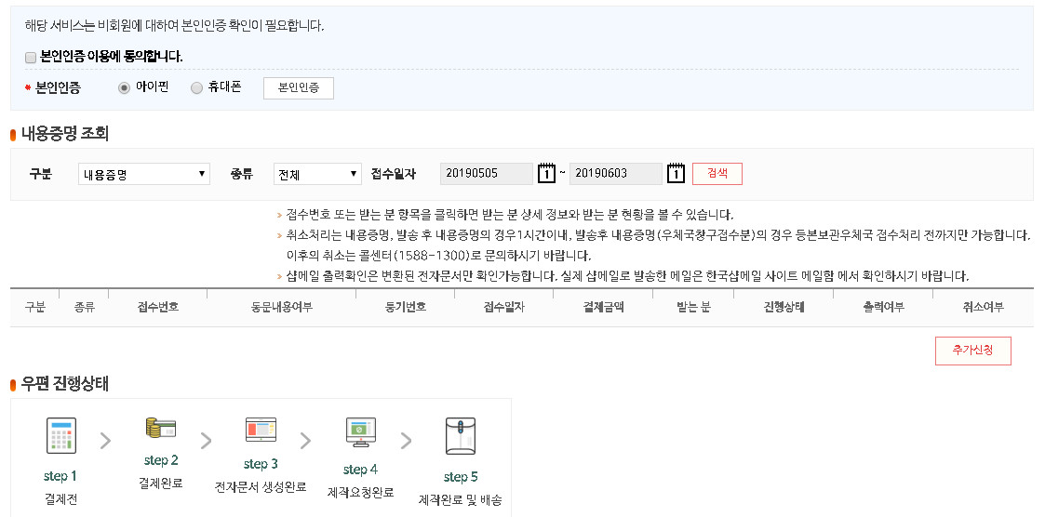Open start date calendar picker icon
Screen dimensions: 1045x517
point(546,173)
